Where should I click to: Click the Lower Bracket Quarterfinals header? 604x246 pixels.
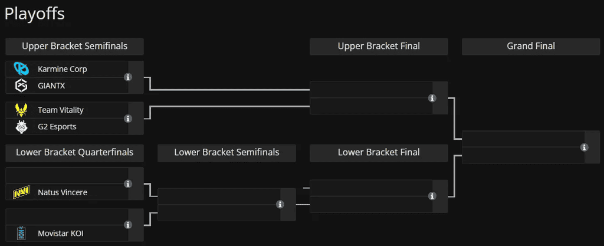(75, 152)
